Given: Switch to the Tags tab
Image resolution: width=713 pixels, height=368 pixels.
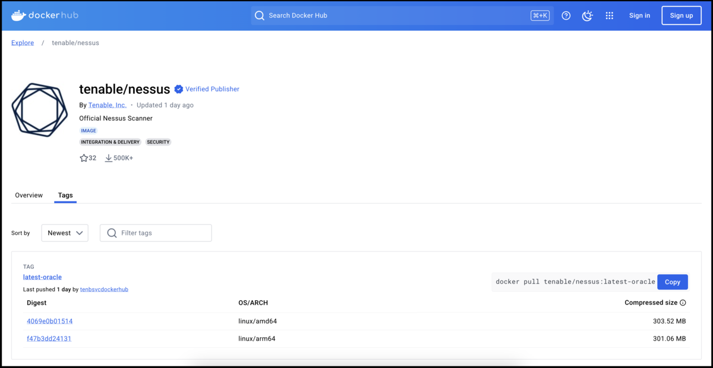Looking at the screenshot, I should [x=65, y=195].
